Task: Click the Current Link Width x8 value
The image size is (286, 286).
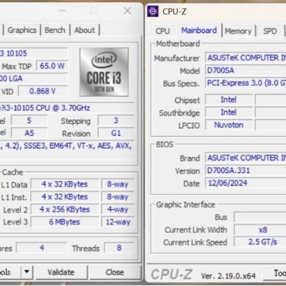Action: click(260, 229)
